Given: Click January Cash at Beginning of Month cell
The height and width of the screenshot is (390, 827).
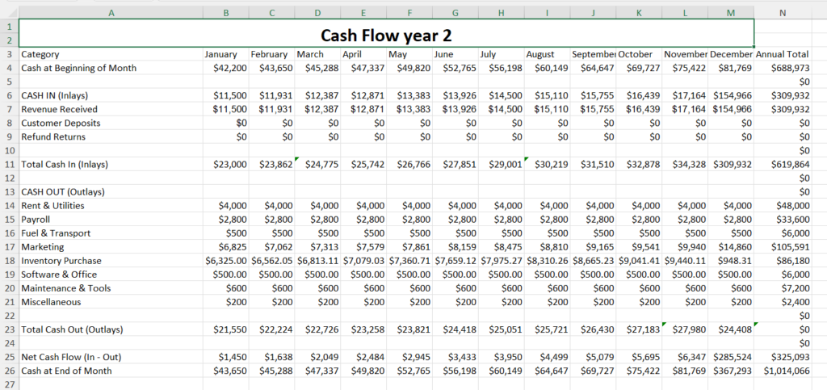Looking at the screenshot, I should tap(225, 68).
